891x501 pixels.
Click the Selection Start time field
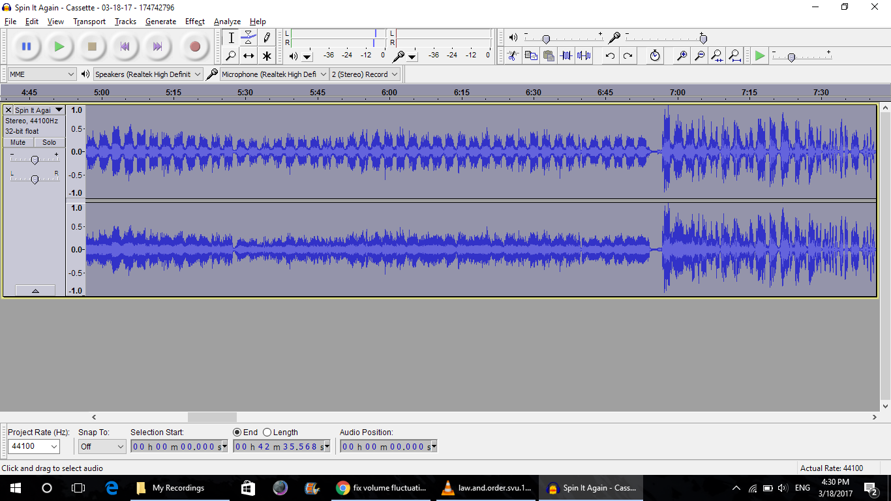179,447
